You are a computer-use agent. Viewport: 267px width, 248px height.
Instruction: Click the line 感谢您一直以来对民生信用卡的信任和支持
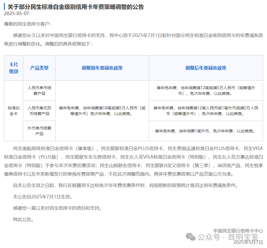point(58,208)
